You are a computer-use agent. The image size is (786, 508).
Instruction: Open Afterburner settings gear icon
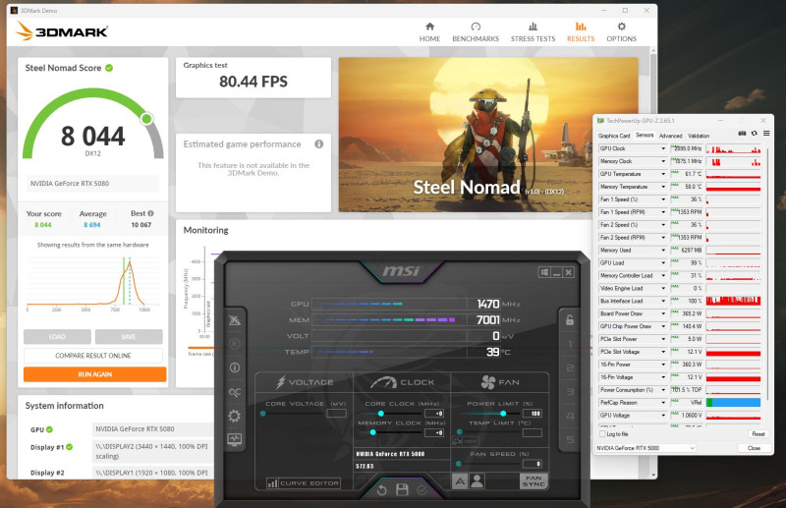coord(234,416)
